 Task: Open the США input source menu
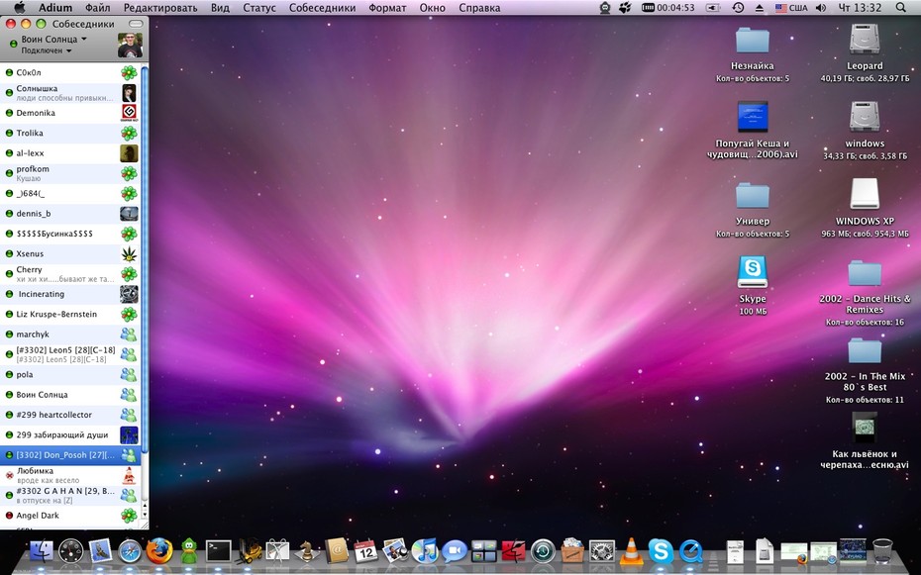790,8
